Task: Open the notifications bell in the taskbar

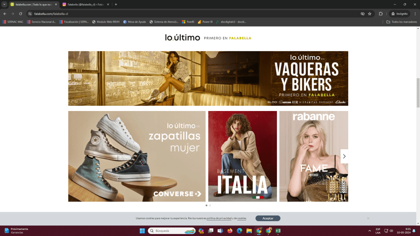Action: tap(414, 231)
